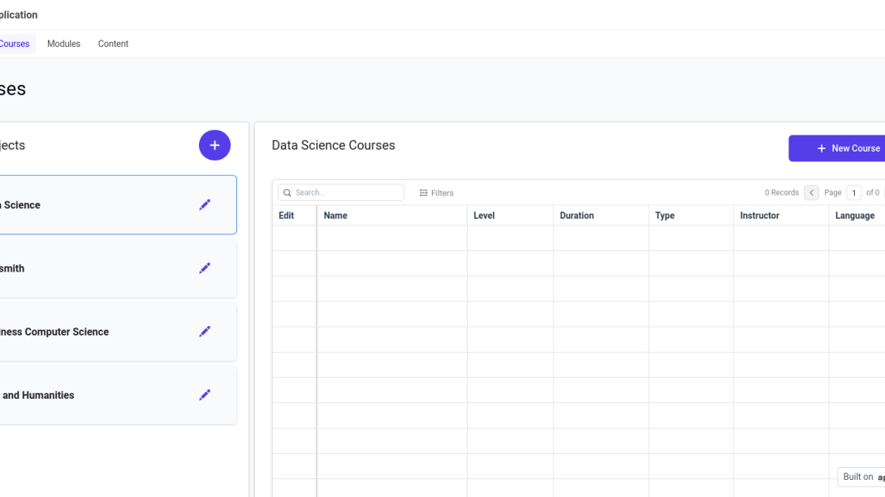Open the Filters options

[436, 193]
